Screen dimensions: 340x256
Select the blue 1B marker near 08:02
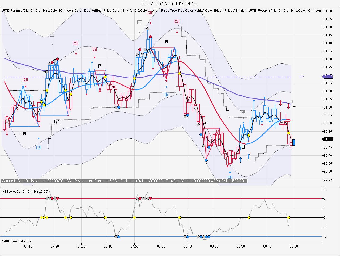[166, 95]
